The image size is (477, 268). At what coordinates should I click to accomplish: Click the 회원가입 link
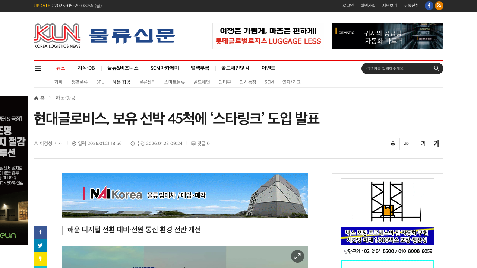click(x=368, y=6)
